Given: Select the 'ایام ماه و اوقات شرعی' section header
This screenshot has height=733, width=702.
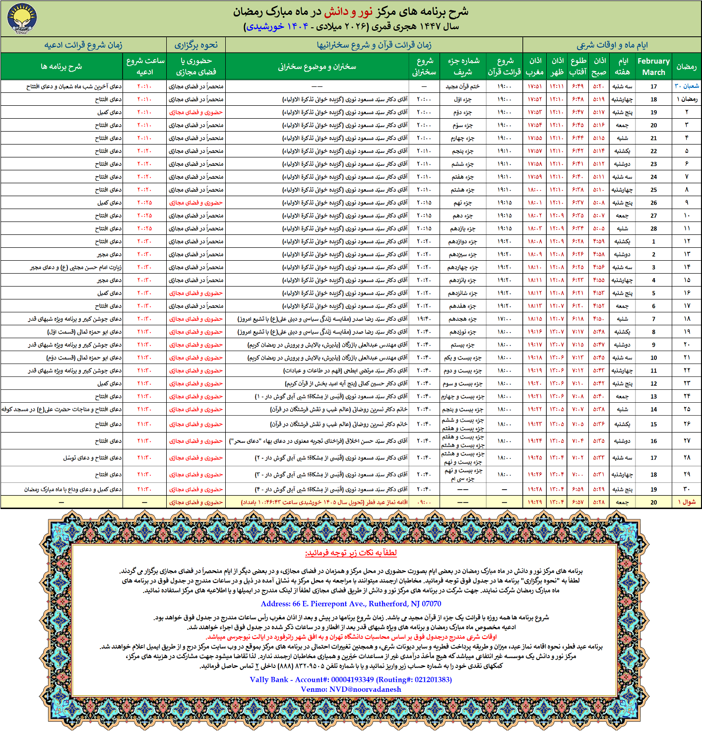Looking at the screenshot, I should (x=612, y=45).
